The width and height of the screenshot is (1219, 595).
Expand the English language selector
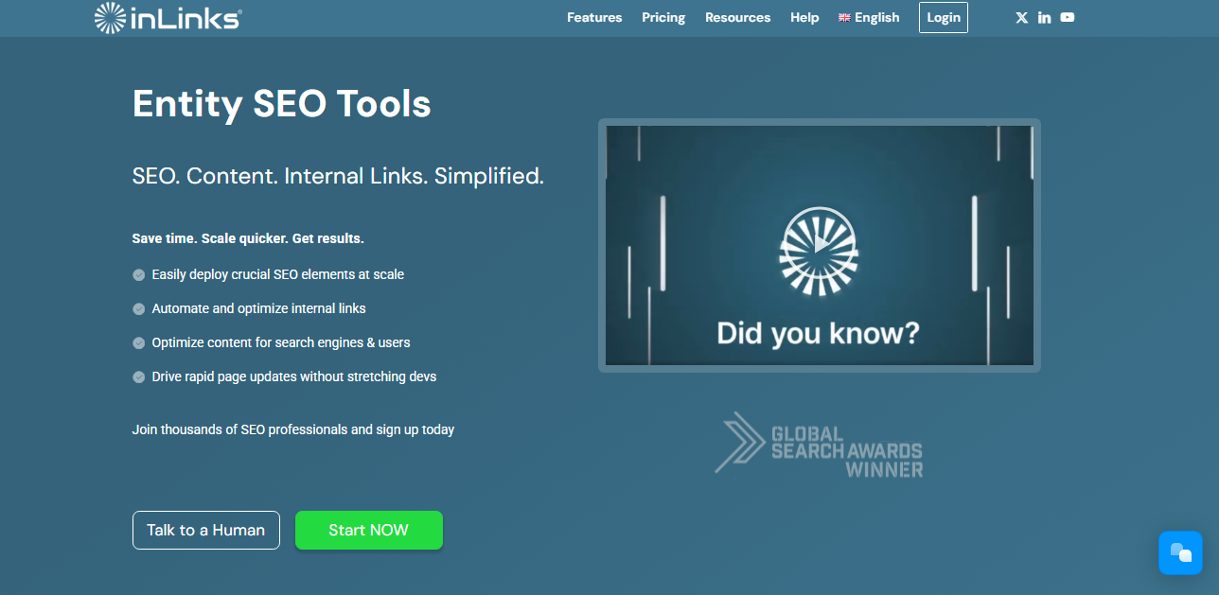(x=869, y=17)
